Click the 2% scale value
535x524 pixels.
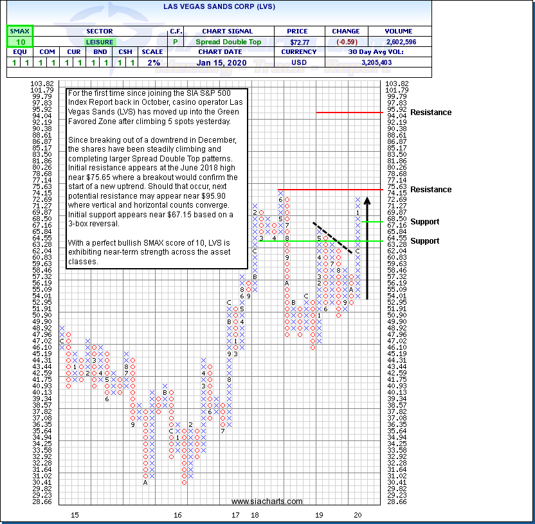[153, 62]
